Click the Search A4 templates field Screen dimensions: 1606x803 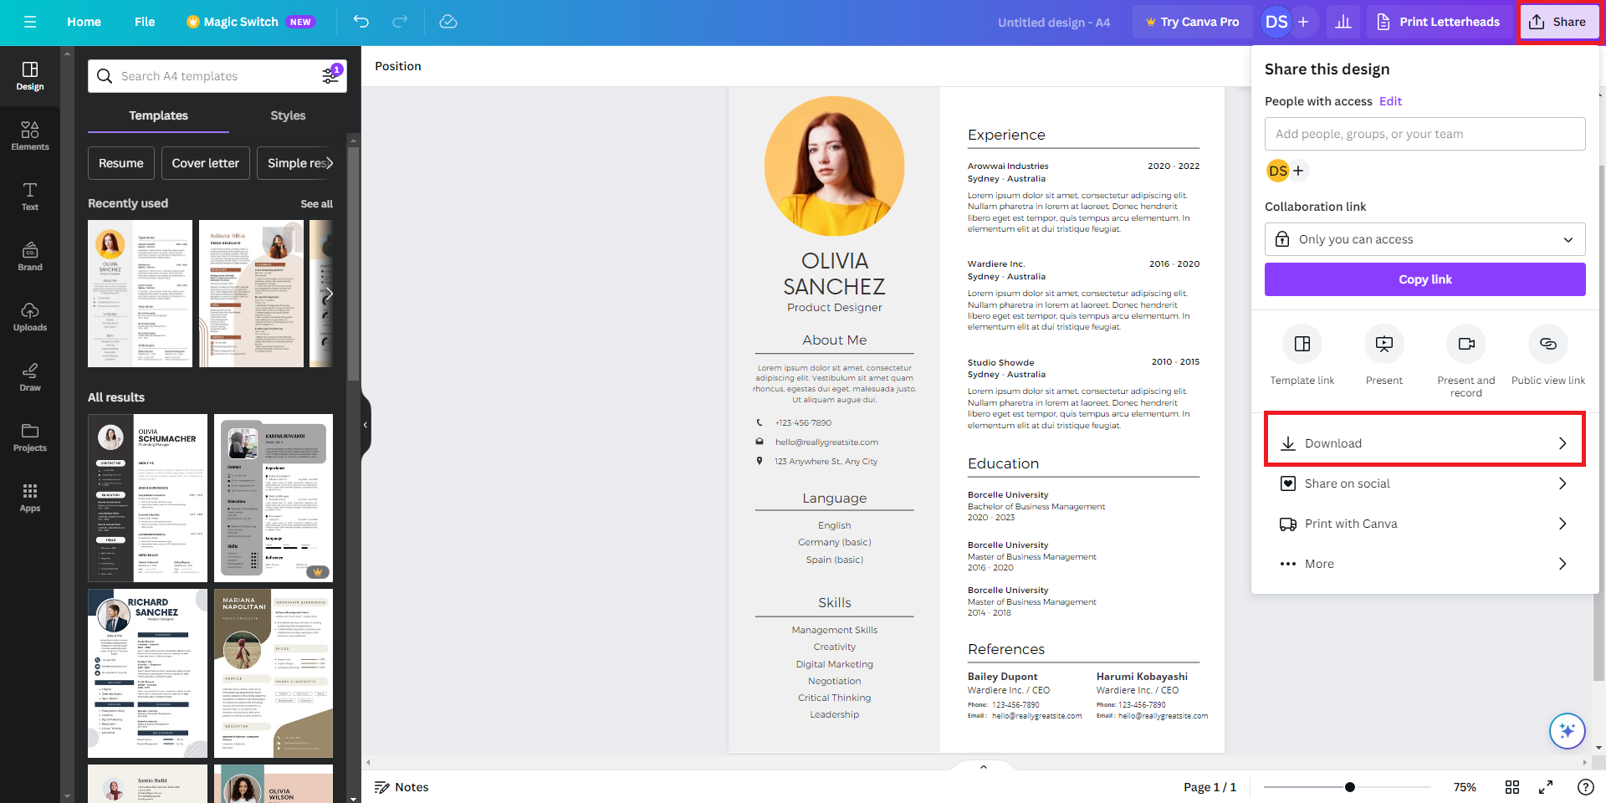coord(217,76)
